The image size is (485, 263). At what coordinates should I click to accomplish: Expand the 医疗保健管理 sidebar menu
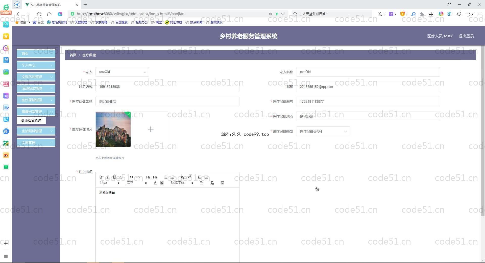(x=36, y=100)
